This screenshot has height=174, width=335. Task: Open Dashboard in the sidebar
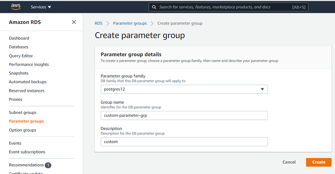click(19, 38)
